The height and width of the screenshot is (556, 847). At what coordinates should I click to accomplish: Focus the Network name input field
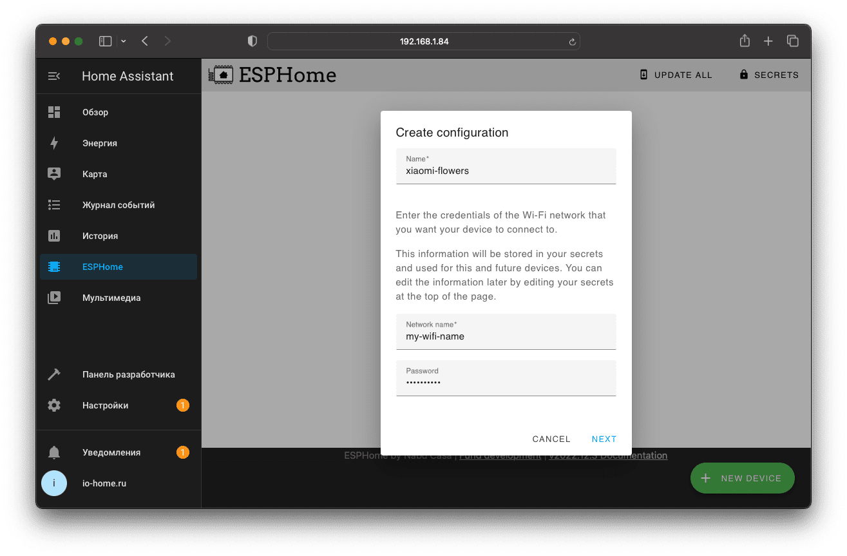point(506,336)
